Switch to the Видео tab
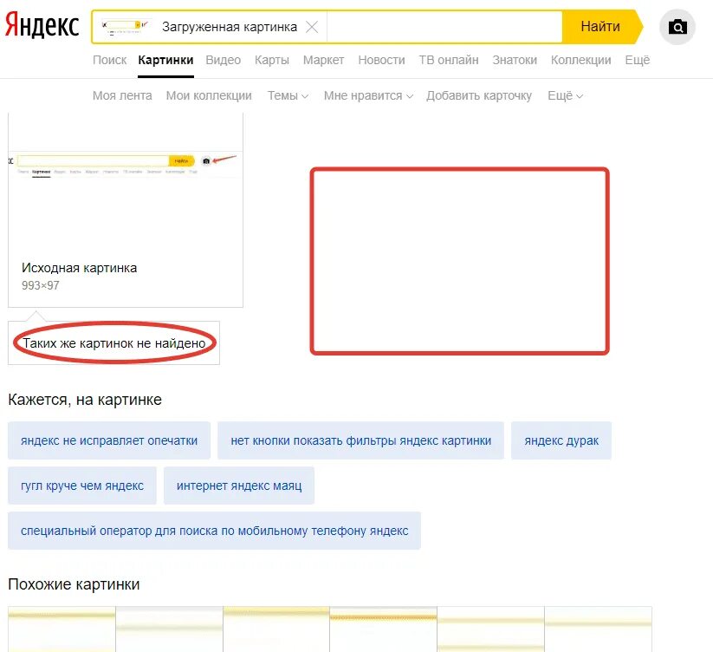Viewport: 713px width, 652px height. (x=224, y=60)
